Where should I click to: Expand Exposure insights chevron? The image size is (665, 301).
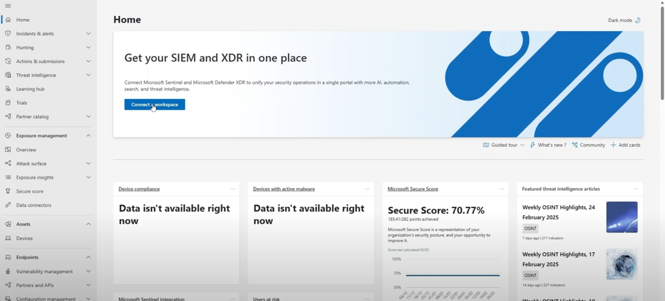88,177
